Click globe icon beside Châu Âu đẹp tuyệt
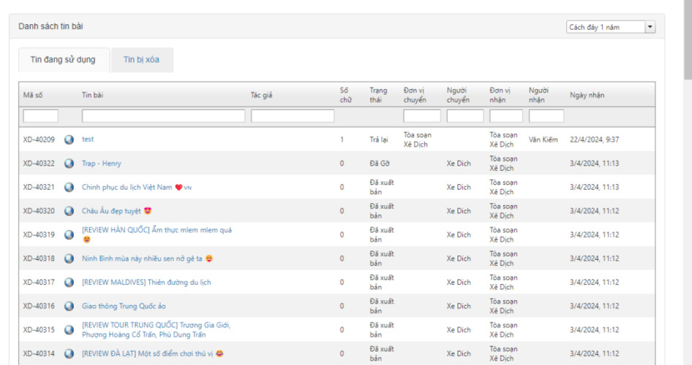The width and height of the screenshot is (692, 365). coord(69,211)
